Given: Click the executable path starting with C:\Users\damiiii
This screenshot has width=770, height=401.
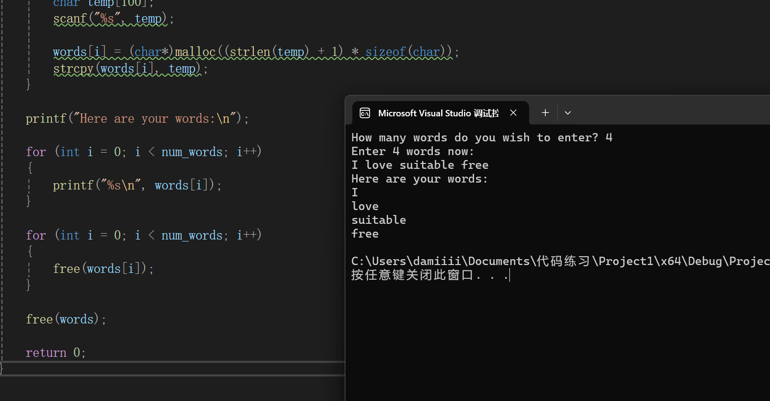Looking at the screenshot, I should click(x=560, y=261).
